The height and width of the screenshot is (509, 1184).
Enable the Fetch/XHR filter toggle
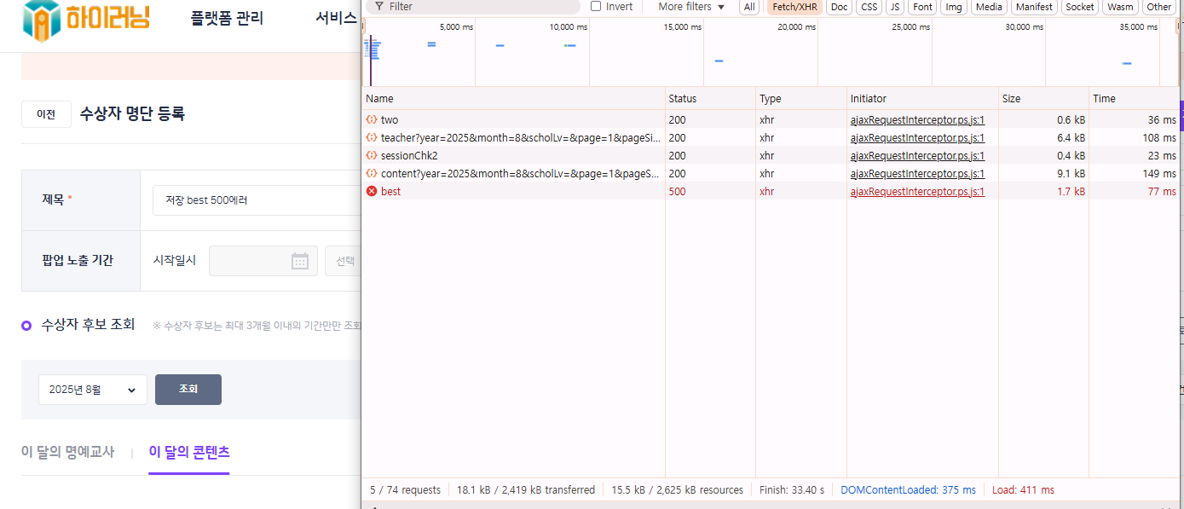click(794, 7)
